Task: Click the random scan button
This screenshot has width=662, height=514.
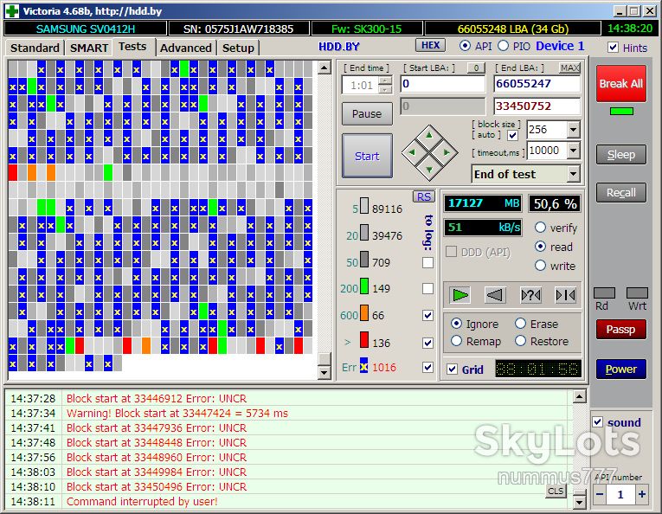Action: coord(530,295)
